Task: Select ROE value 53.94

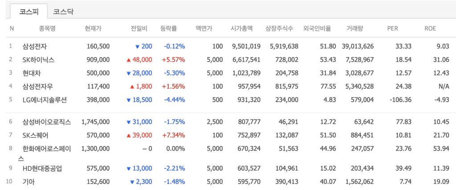Action: point(442,149)
